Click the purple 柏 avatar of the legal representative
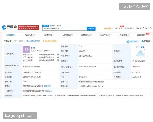 26,49
